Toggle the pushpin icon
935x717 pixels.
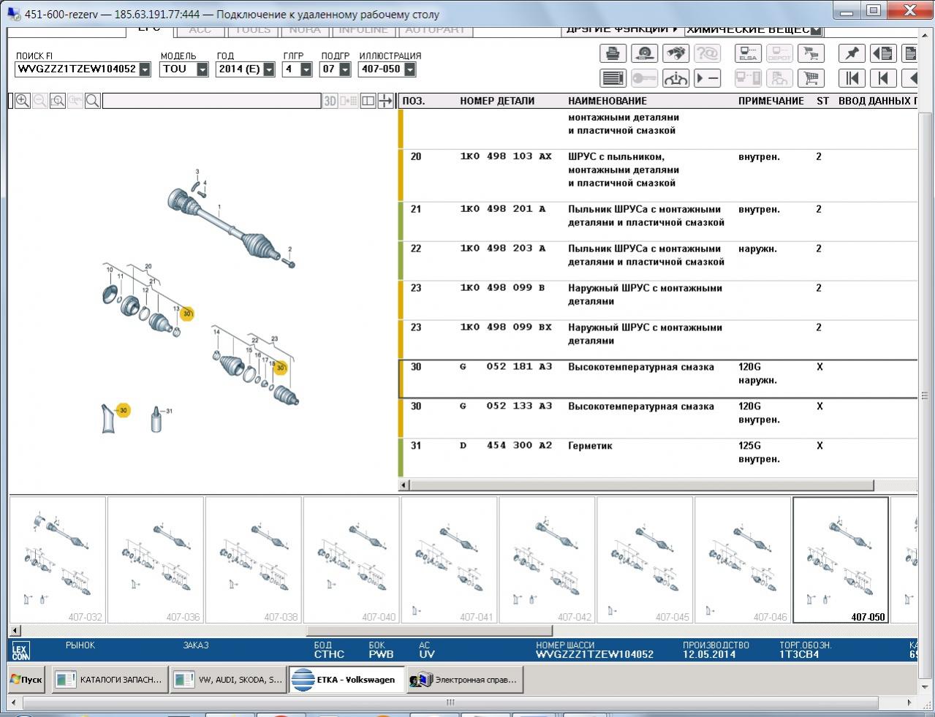(852, 53)
